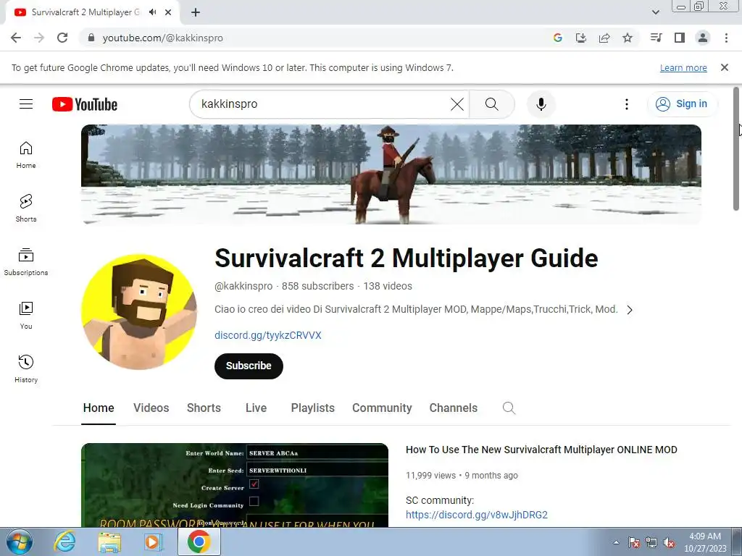Click the @kakkinspro handle text

point(243,286)
